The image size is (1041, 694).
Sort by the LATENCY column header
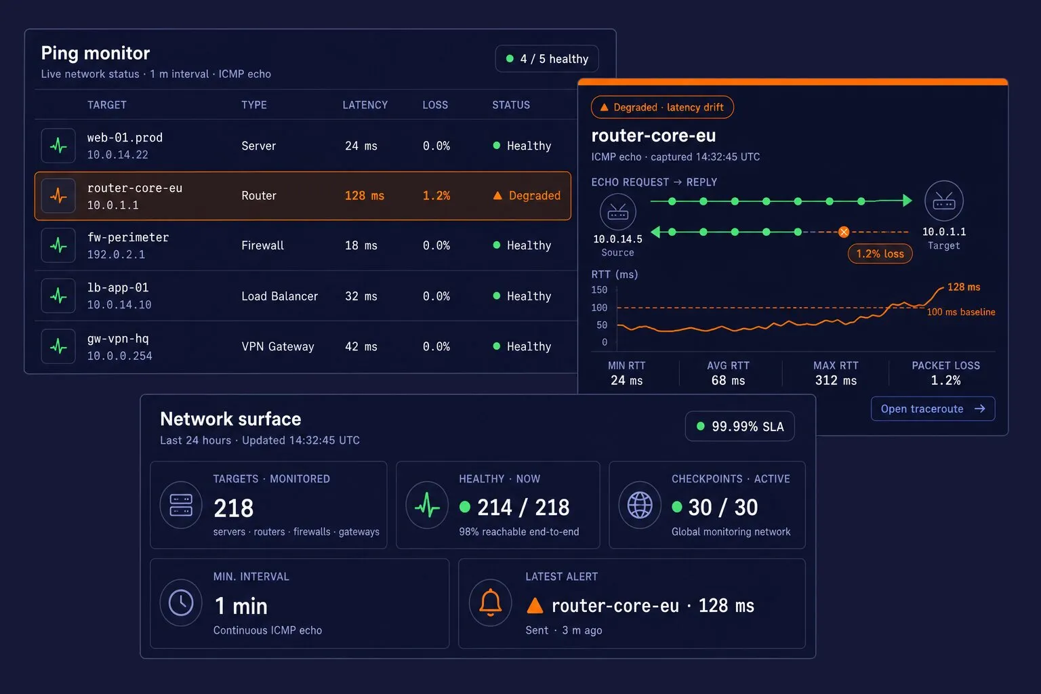[x=365, y=105]
